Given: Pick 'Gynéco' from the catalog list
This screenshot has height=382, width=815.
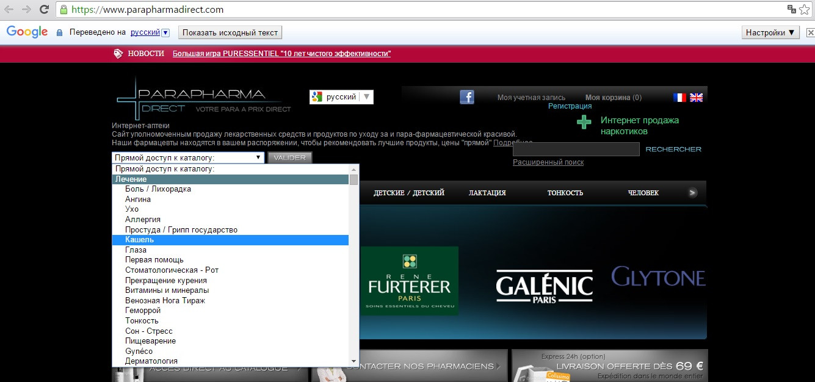Looking at the screenshot, I should pos(230,351).
